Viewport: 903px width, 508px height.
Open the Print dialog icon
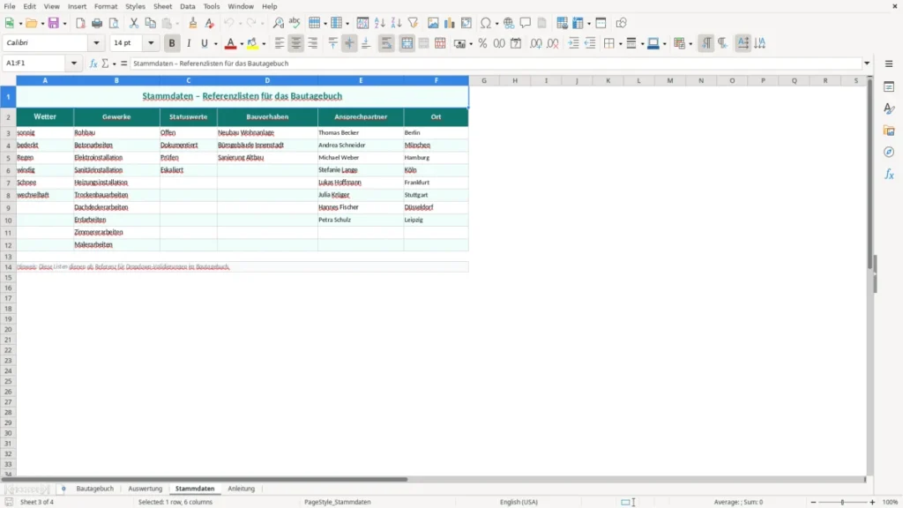click(97, 23)
